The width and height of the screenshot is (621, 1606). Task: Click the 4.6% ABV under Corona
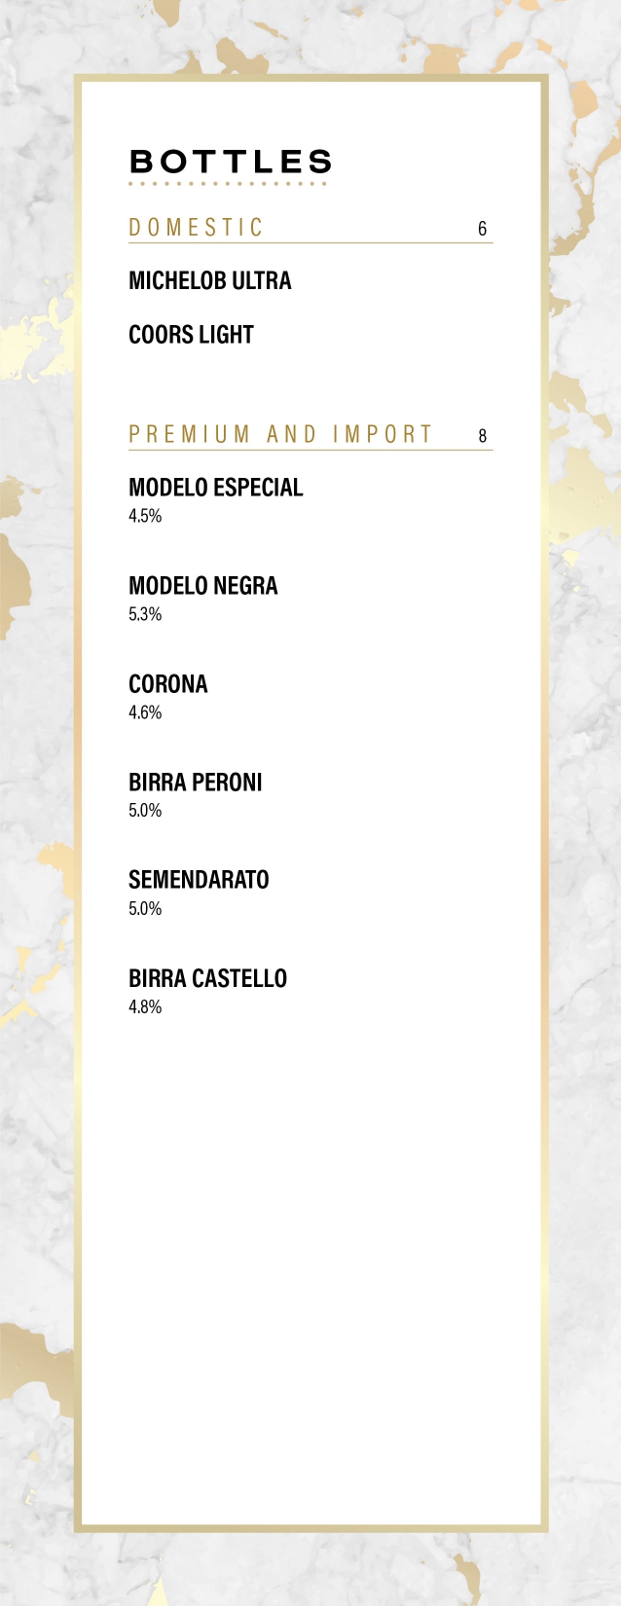click(x=145, y=712)
